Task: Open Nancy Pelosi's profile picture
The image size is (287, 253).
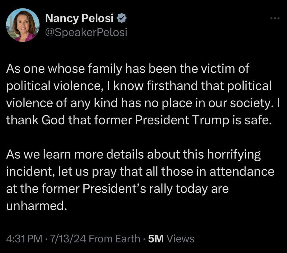Action: [x=23, y=25]
